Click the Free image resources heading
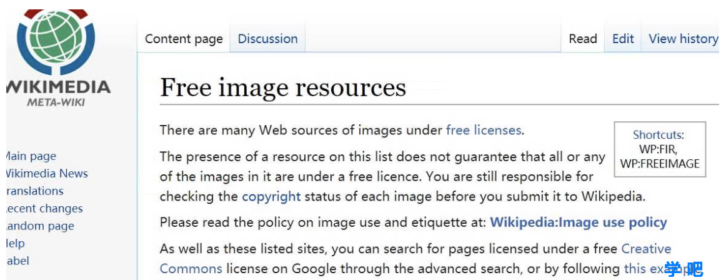The image size is (726, 280). click(x=283, y=88)
